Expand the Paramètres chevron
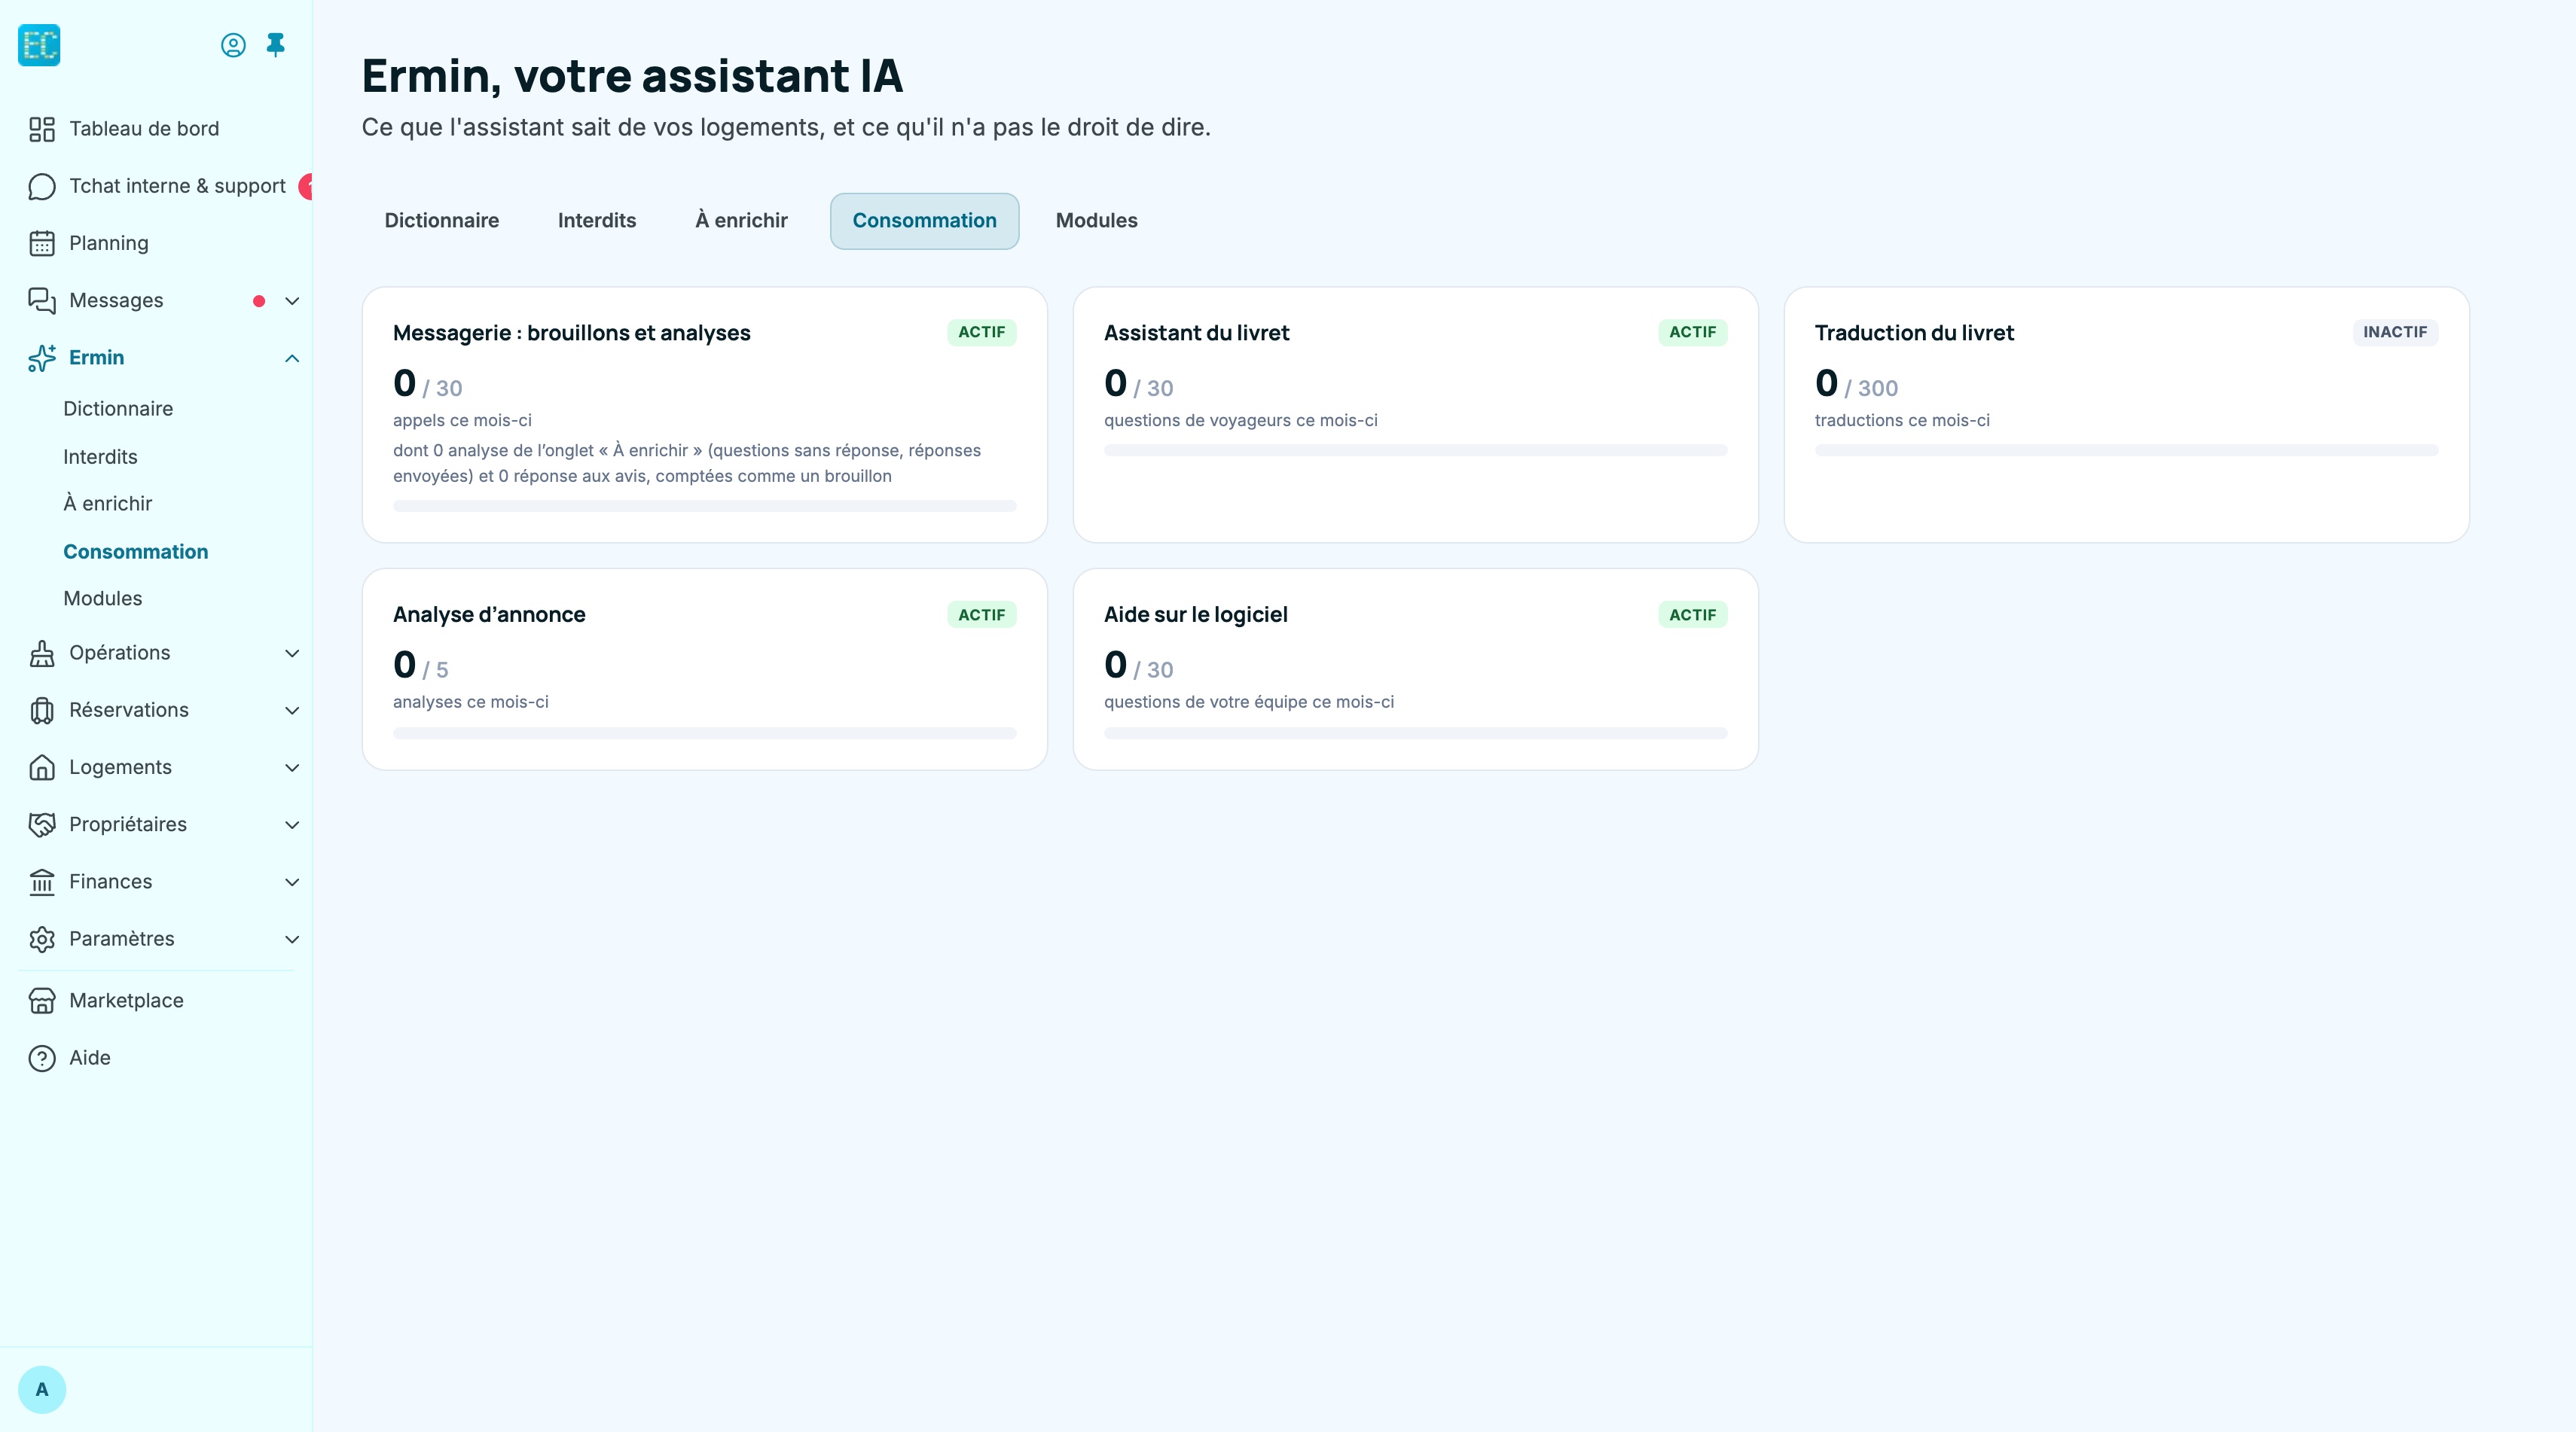 pyautogui.click(x=292, y=940)
